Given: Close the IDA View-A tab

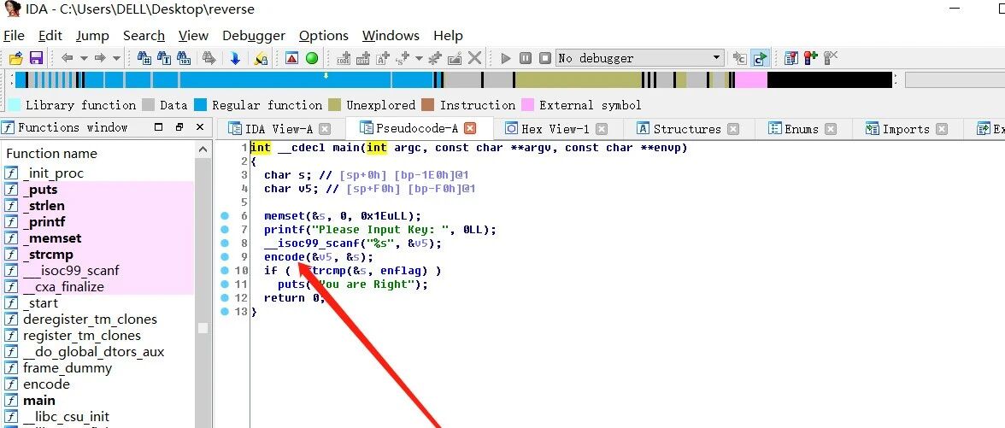Looking at the screenshot, I should pos(325,129).
